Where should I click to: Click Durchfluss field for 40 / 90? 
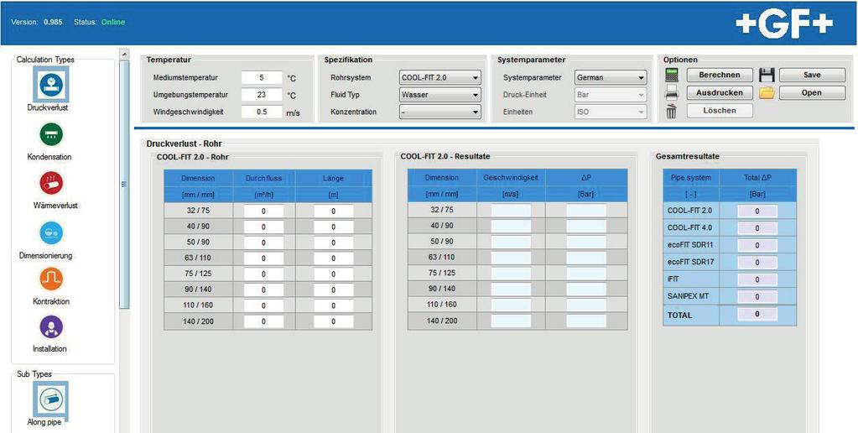tap(263, 227)
